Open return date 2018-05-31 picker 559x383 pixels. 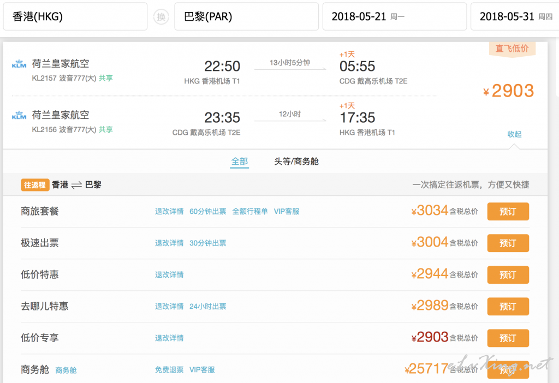coord(515,17)
